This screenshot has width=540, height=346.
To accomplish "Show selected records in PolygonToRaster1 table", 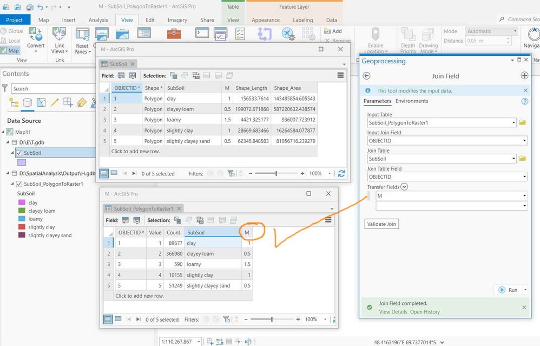I will coord(118,319).
